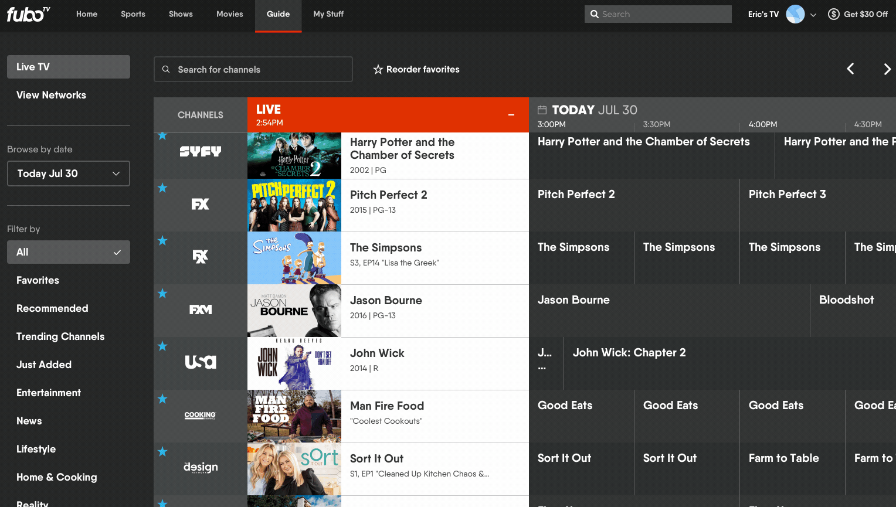Filter by Trending Channels
Viewport: 896px width, 507px height.
coord(60,336)
